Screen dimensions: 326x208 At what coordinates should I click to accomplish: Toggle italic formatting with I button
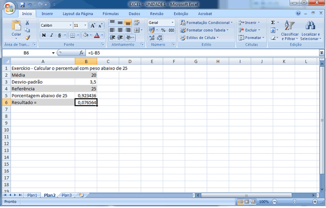pyautogui.click(x=51, y=35)
